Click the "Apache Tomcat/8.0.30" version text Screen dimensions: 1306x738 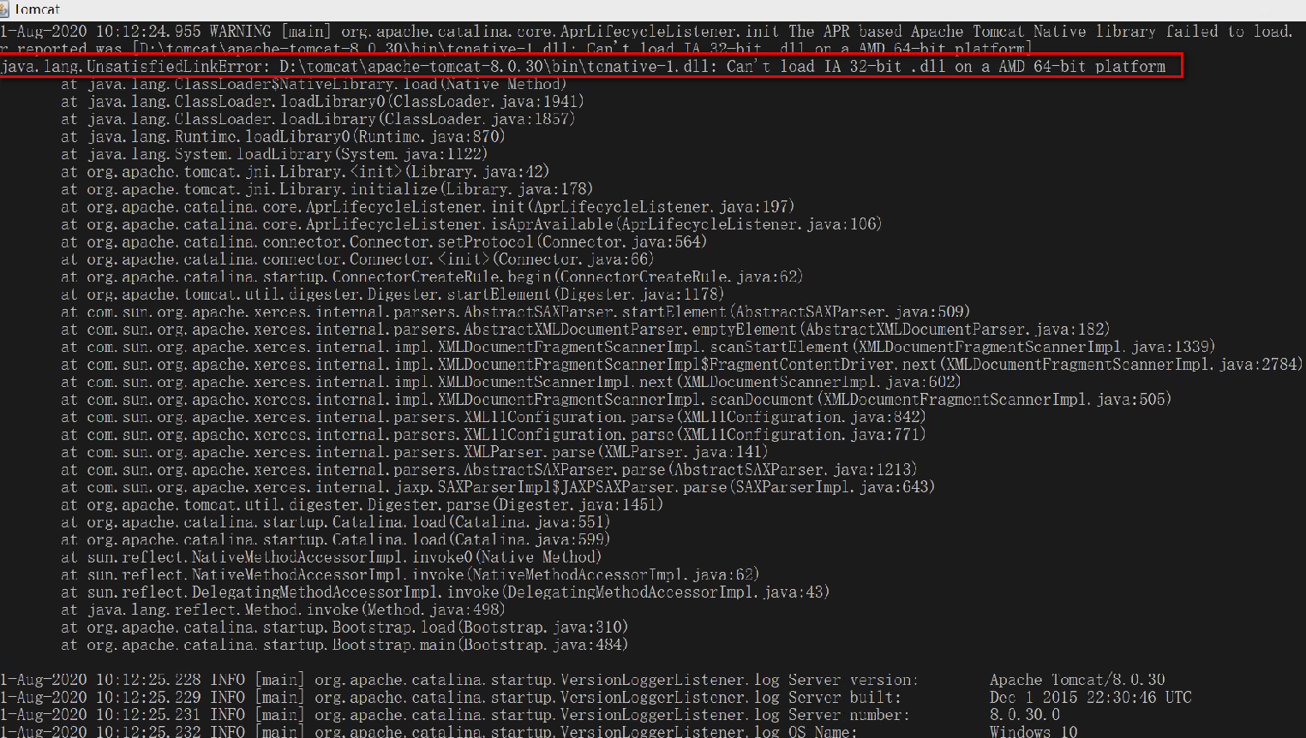pyautogui.click(x=1077, y=679)
